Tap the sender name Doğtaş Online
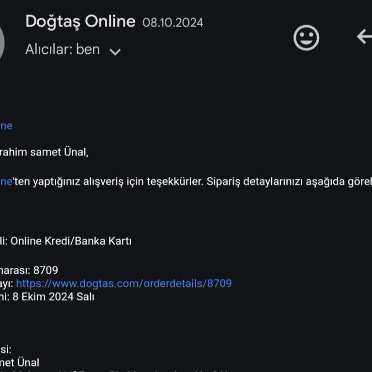The height and width of the screenshot is (372, 372). pyautogui.click(x=80, y=22)
